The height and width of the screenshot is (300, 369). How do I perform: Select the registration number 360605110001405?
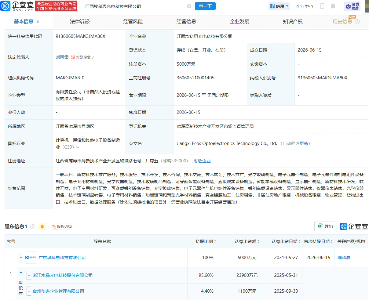[195, 78]
